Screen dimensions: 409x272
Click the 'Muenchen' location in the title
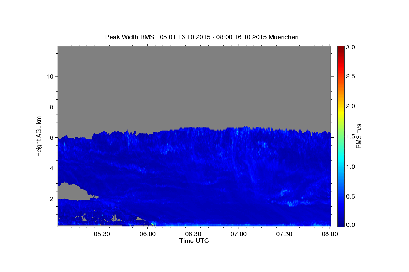click(x=284, y=37)
